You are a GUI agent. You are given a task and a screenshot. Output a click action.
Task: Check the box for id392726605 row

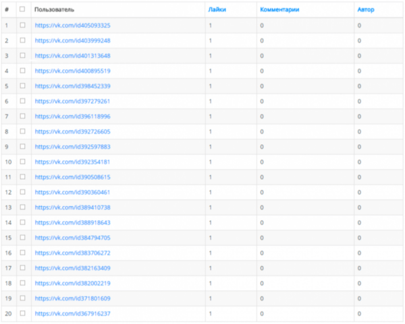[22, 131]
